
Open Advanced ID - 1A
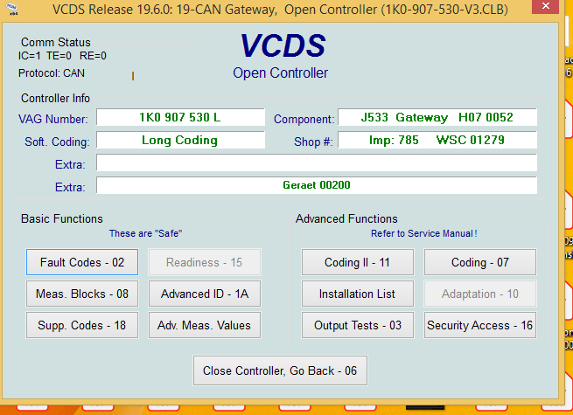coord(205,294)
